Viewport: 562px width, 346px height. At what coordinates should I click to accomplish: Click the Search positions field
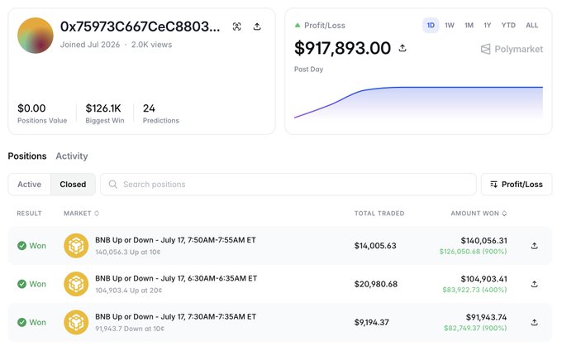pos(288,185)
